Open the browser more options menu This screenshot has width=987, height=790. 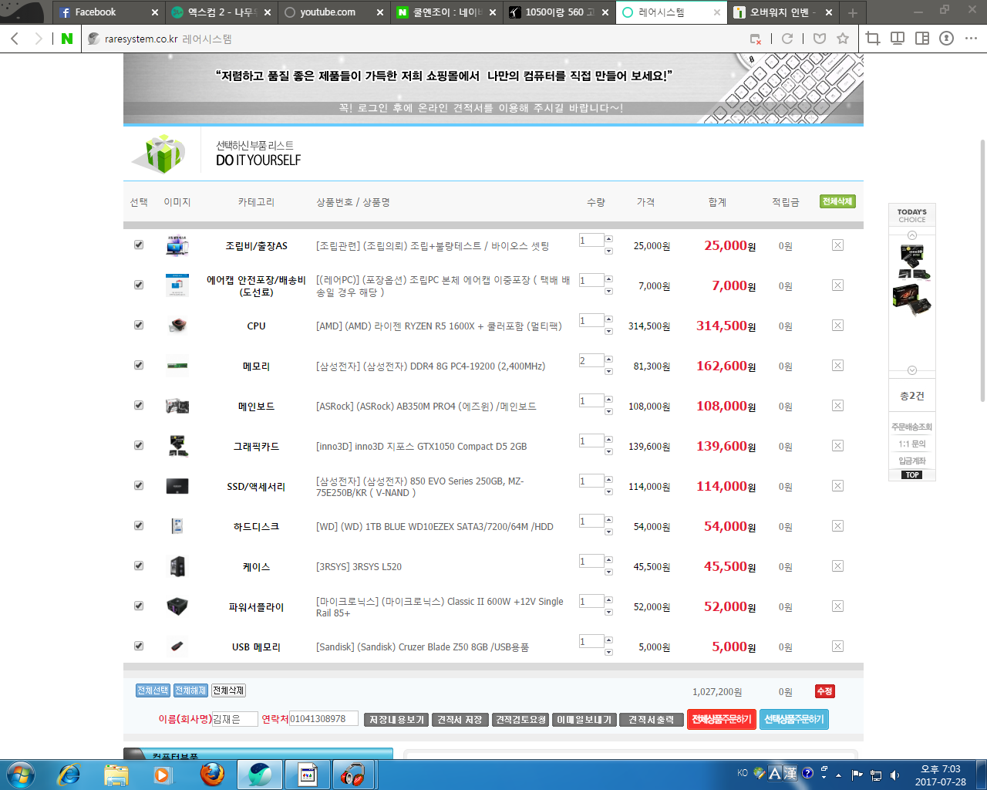971,39
